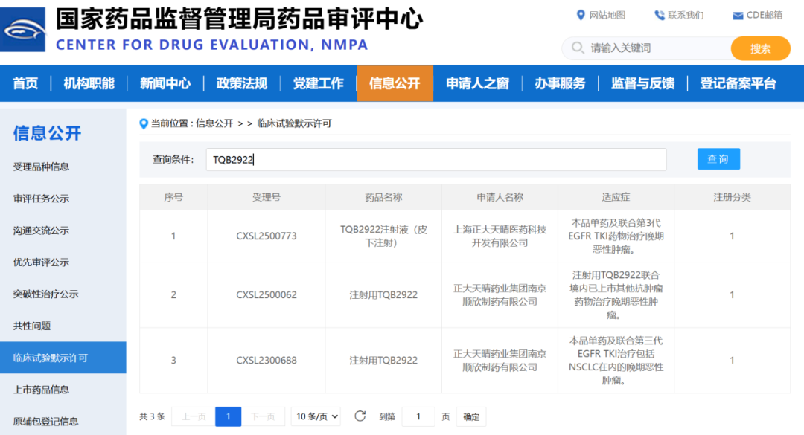Click the page number jump input box
The image size is (804, 435).
pos(418,416)
